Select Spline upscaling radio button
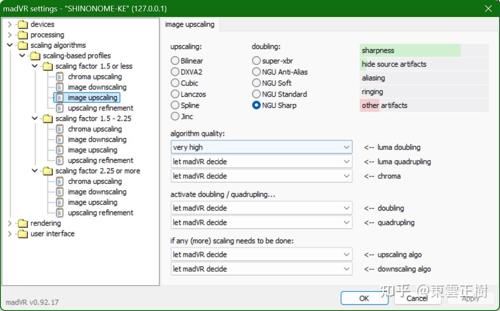Screen dimensions: 500x311 coord(175,105)
